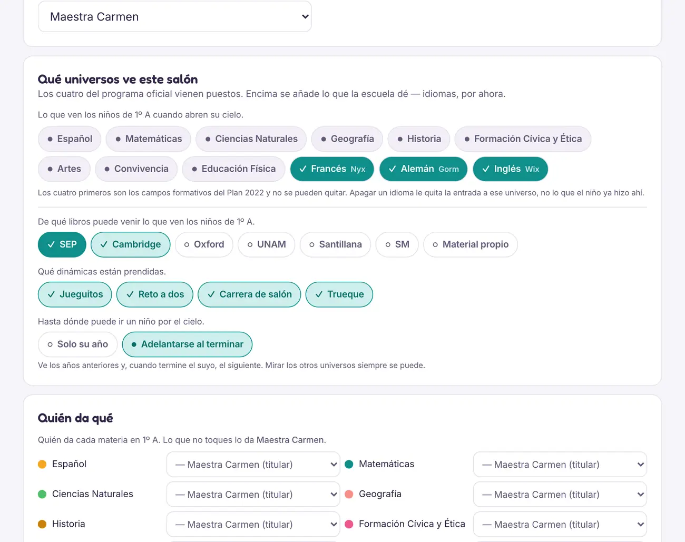
Task: Expand teacher dropdown for Geografía
Action: point(560,495)
